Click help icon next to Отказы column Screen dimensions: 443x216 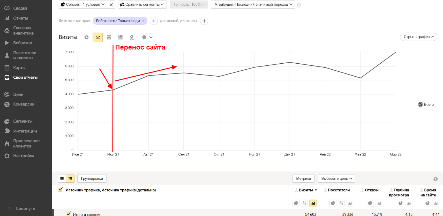coord(362,190)
